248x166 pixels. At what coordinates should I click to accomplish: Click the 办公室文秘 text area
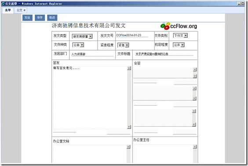(90, 154)
